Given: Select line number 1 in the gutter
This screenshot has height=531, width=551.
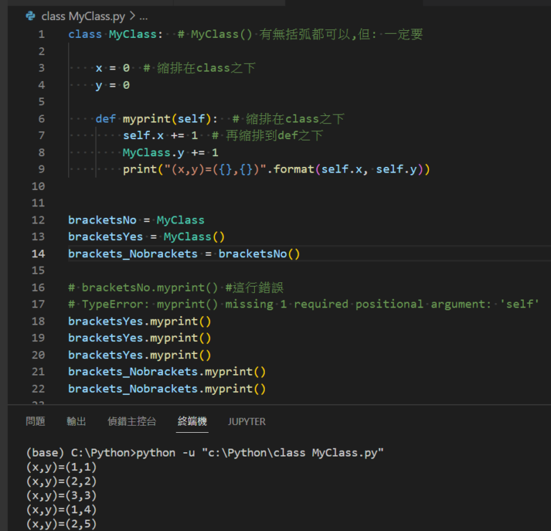Looking at the screenshot, I should 41,34.
